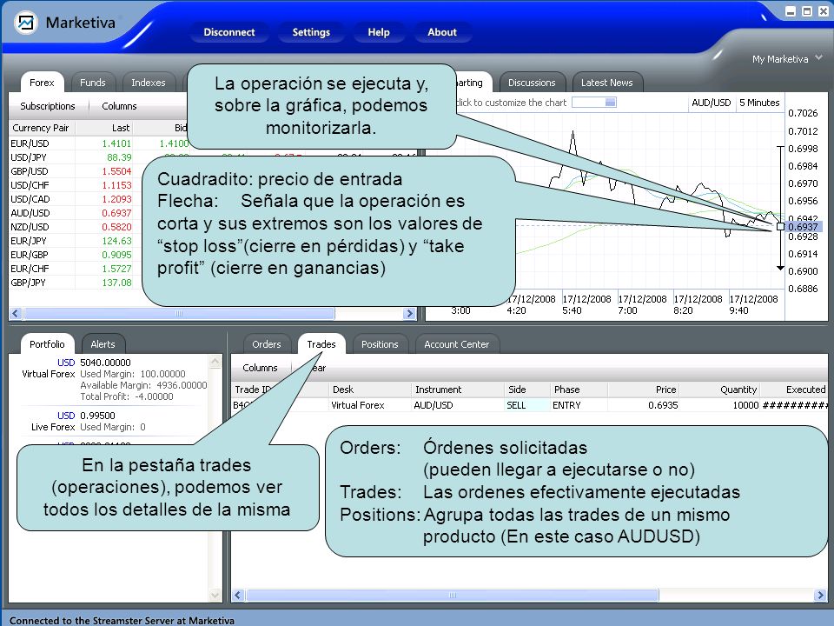Viewport: 834px width, 626px height.
Task: Open the Trades tab
Action: pos(321,344)
